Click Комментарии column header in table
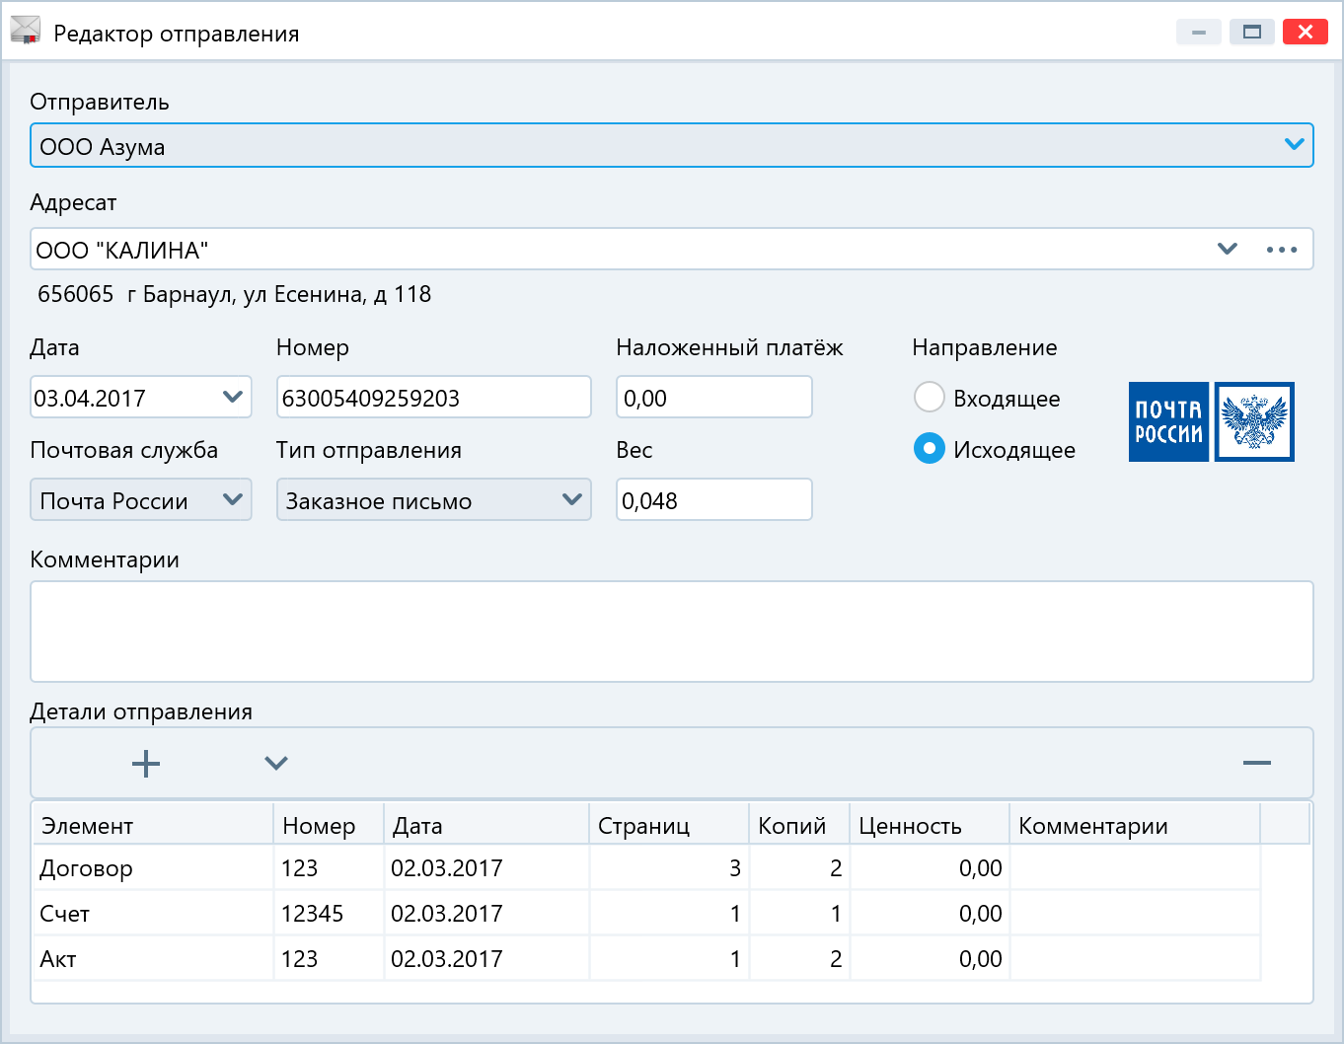This screenshot has width=1344, height=1044. coord(1135,825)
